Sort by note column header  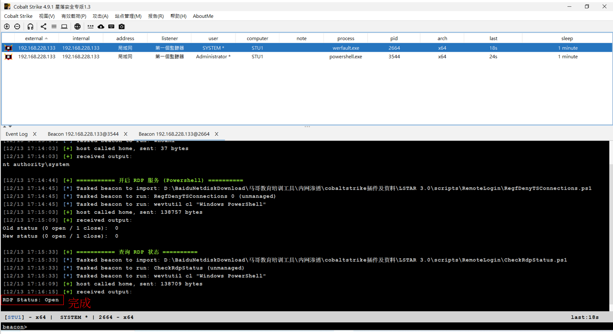pos(302,39)
